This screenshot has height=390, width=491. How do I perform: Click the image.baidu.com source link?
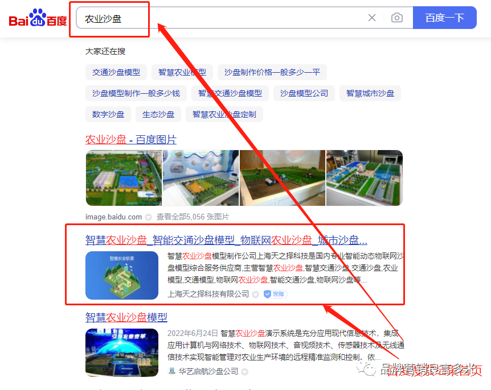(113, 217)
